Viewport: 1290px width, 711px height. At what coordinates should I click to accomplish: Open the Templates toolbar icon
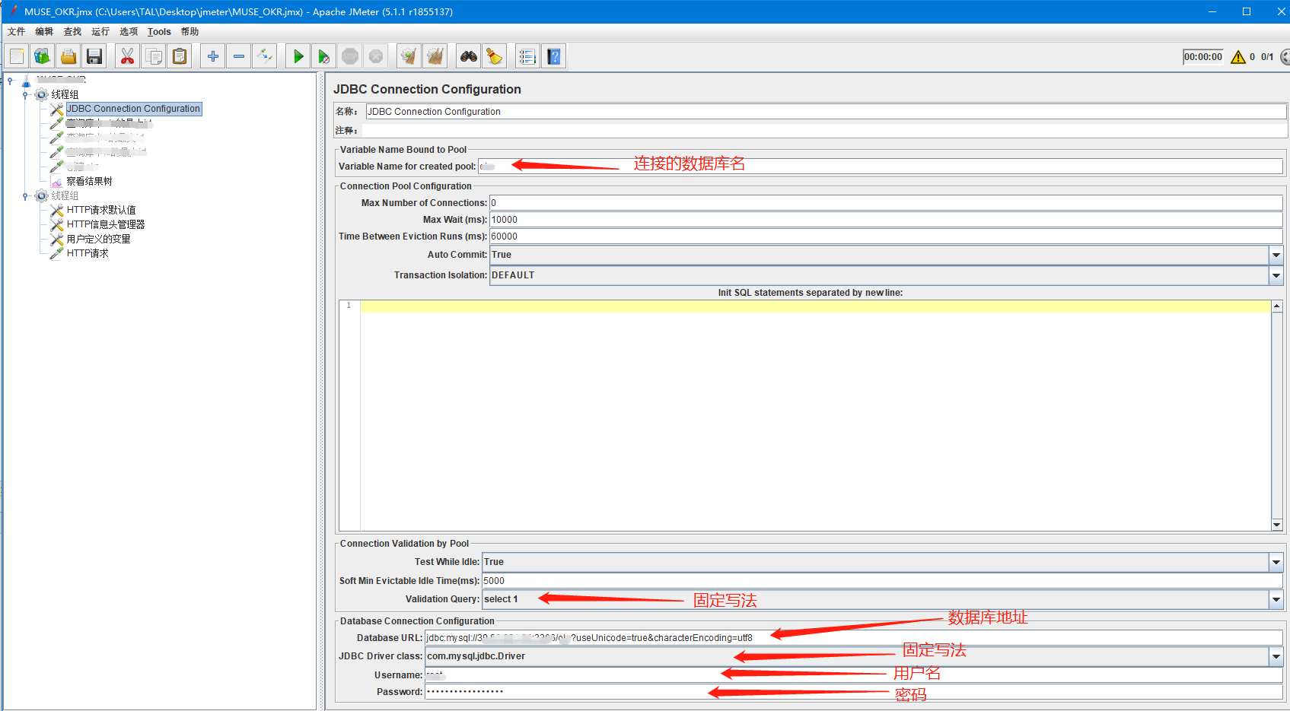point(43,56)
